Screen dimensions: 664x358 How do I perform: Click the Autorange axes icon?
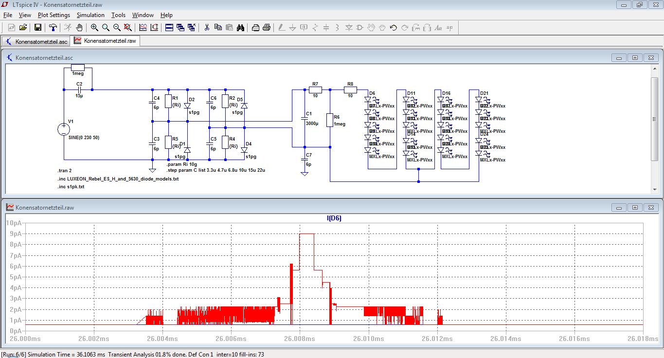click(154, 28)
